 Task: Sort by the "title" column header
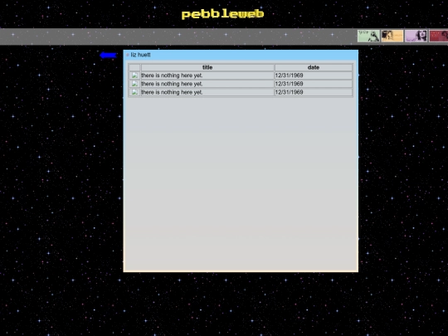point(207,67)
